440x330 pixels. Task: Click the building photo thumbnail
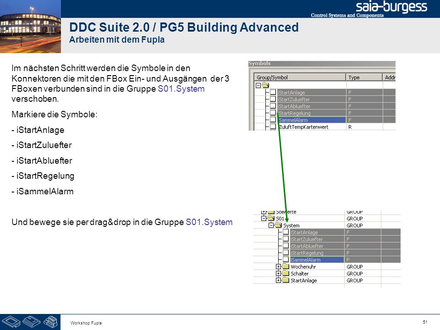click(x=30, y=27)
